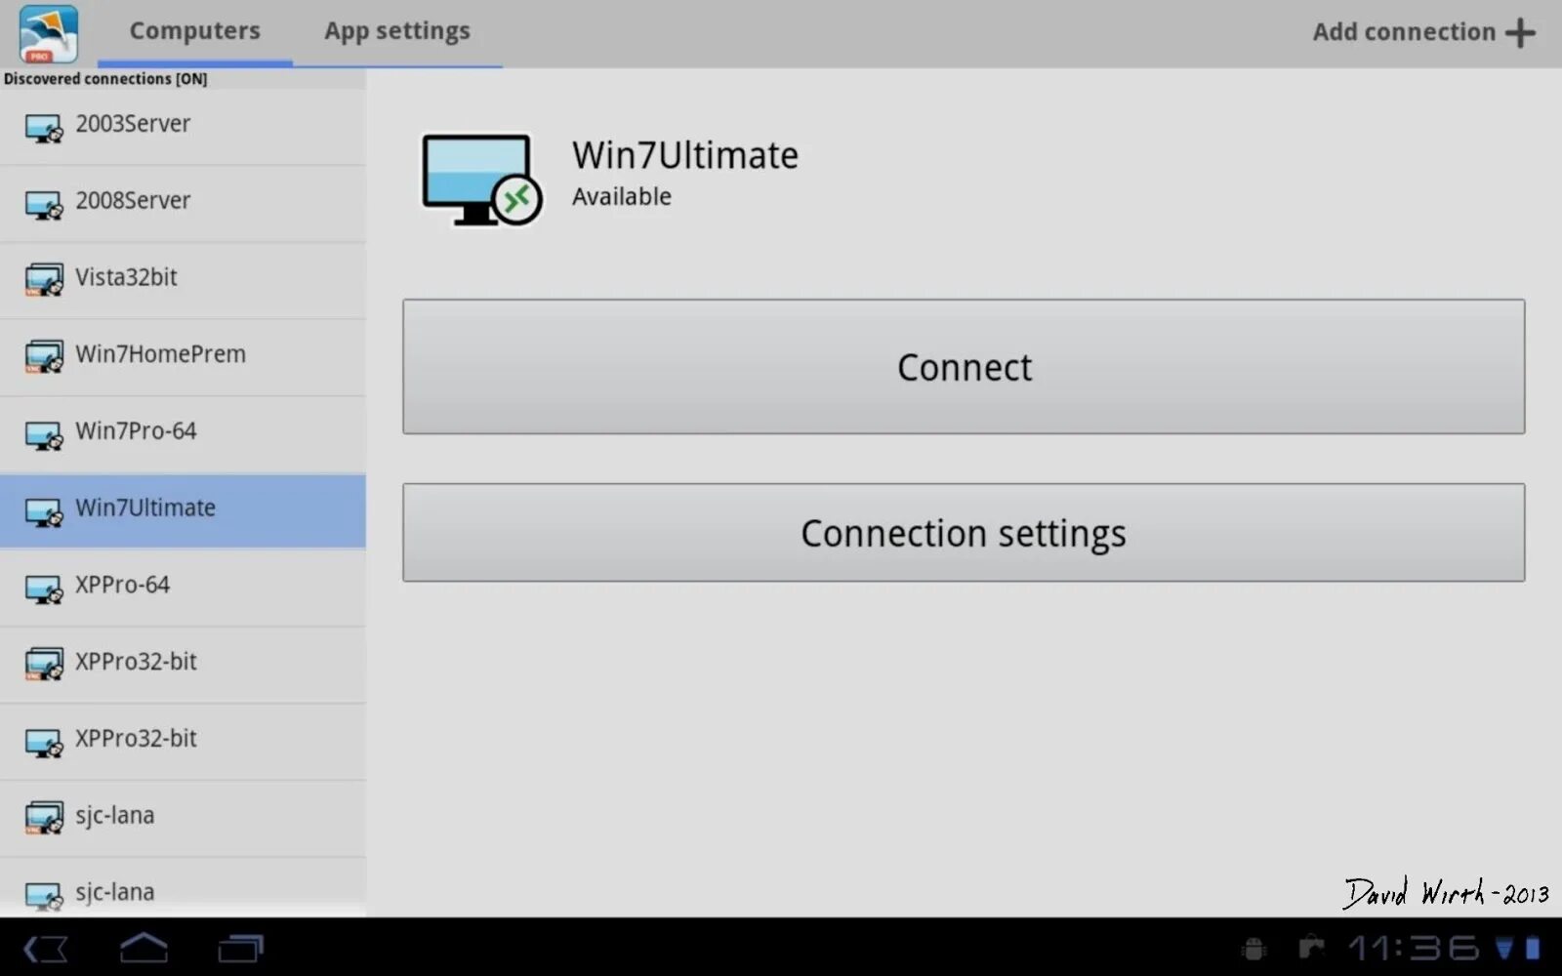Image resolution: width=1562 pixels, height=976 pixels.
Task: Open the App settings tab
Action: coord(397,31)
